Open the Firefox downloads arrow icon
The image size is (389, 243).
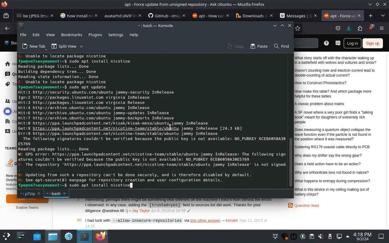click(349, 28)
